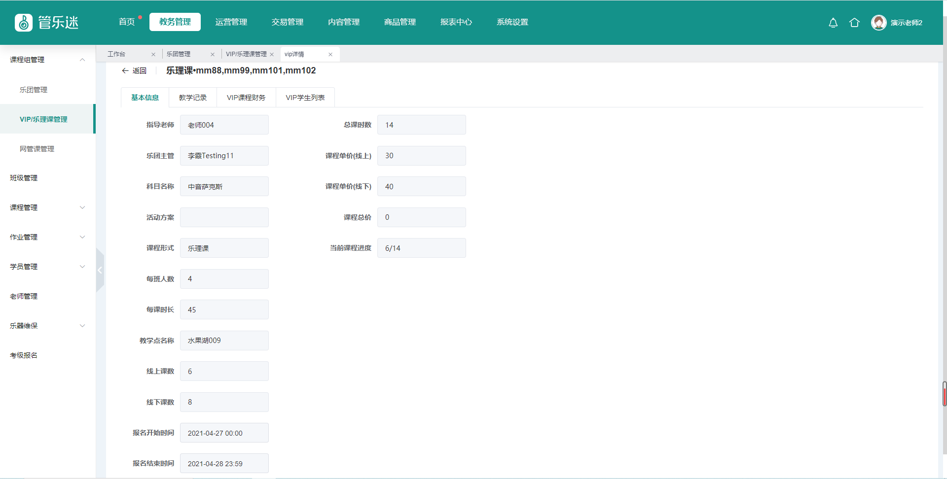Collapse the 课程组管理 menu group
The width and height of the screenshot is (947, 479).
coord(82,60)
